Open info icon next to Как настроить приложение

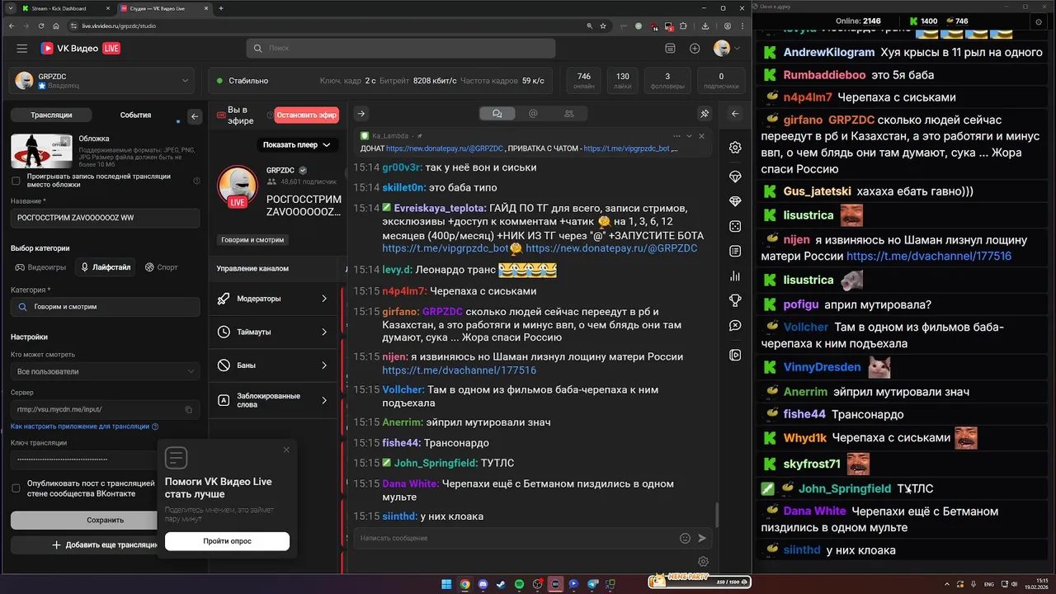coord(155,427)
